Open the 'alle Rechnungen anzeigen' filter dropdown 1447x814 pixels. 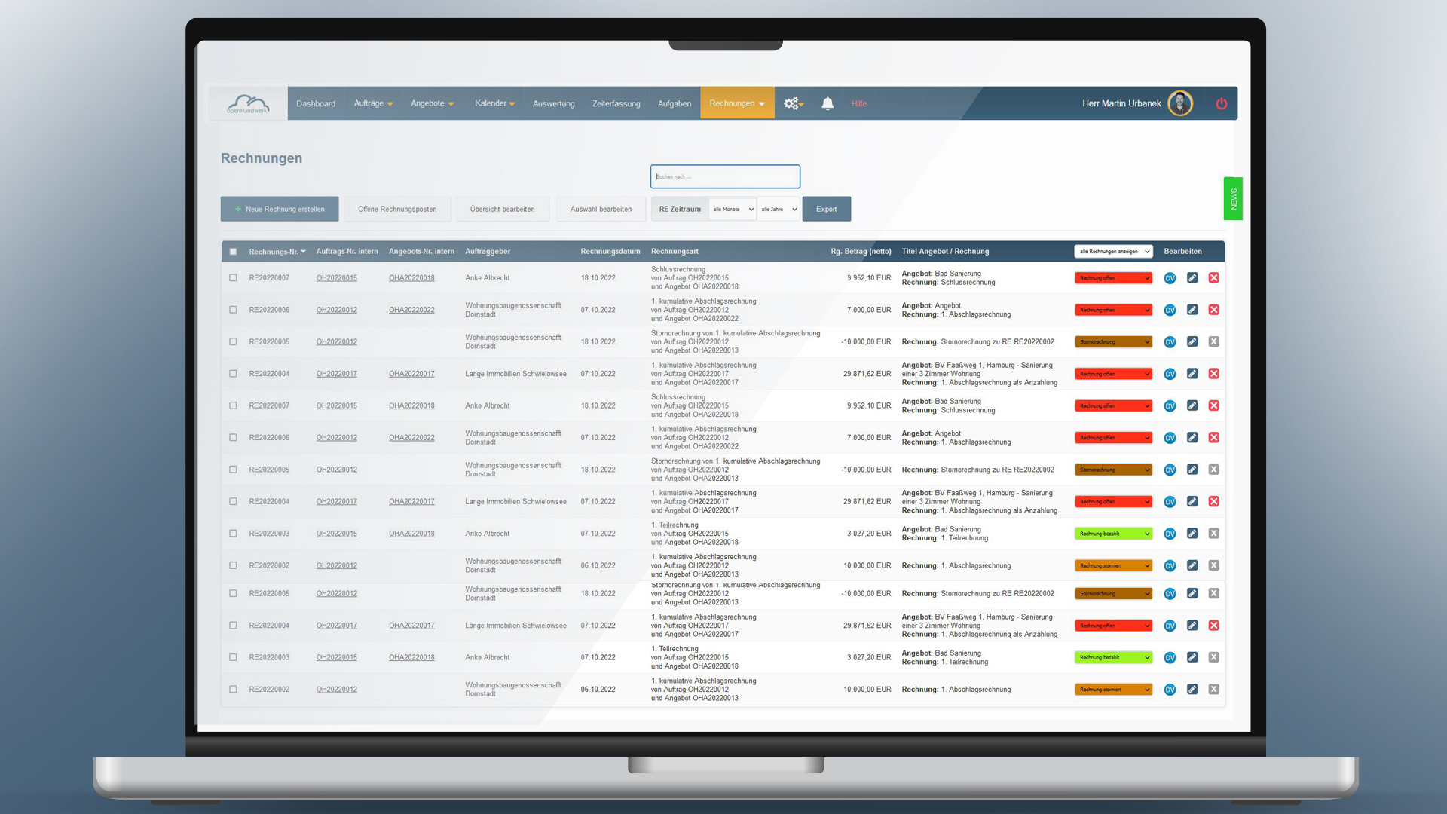pyautogui.click(x=1113, y=252)
